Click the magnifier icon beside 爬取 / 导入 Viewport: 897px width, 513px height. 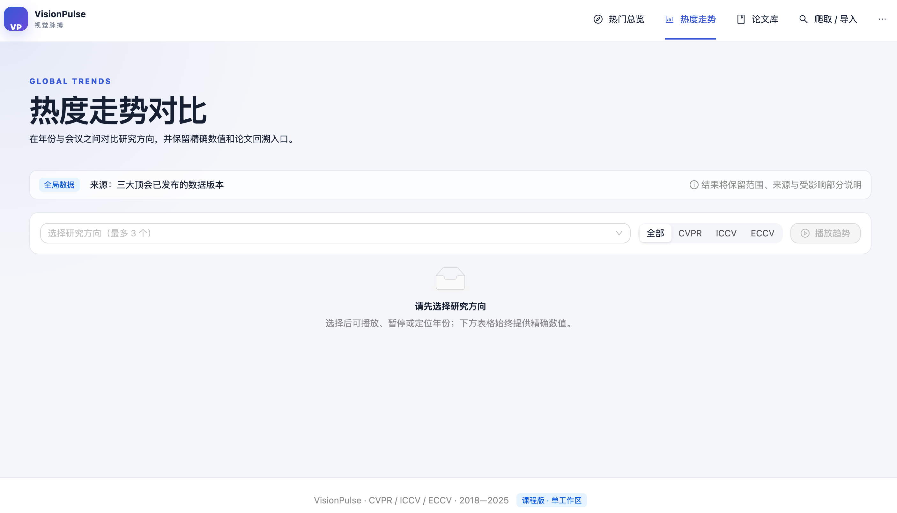[x=803, y=19]
